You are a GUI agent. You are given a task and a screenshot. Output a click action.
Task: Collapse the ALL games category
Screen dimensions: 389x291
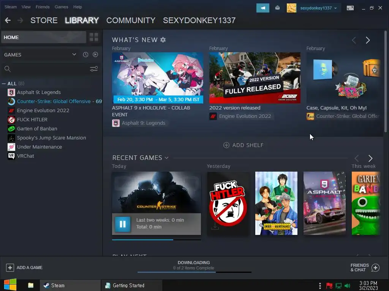click(4, 84)
